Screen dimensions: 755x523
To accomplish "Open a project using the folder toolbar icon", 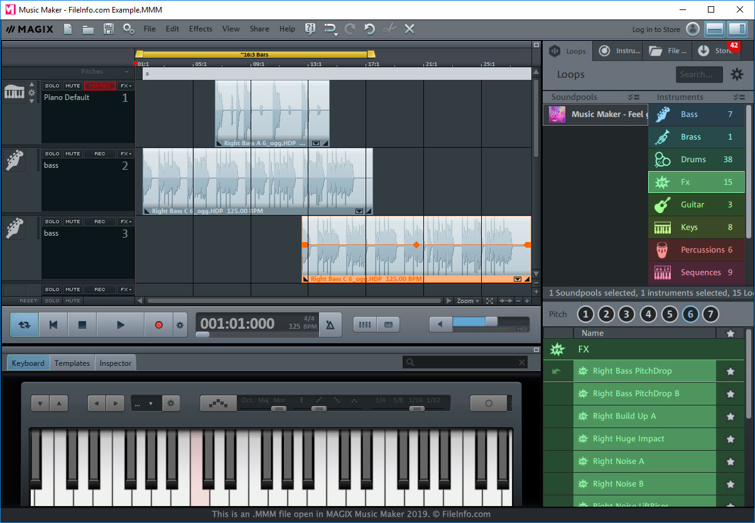I will (88, 29).
